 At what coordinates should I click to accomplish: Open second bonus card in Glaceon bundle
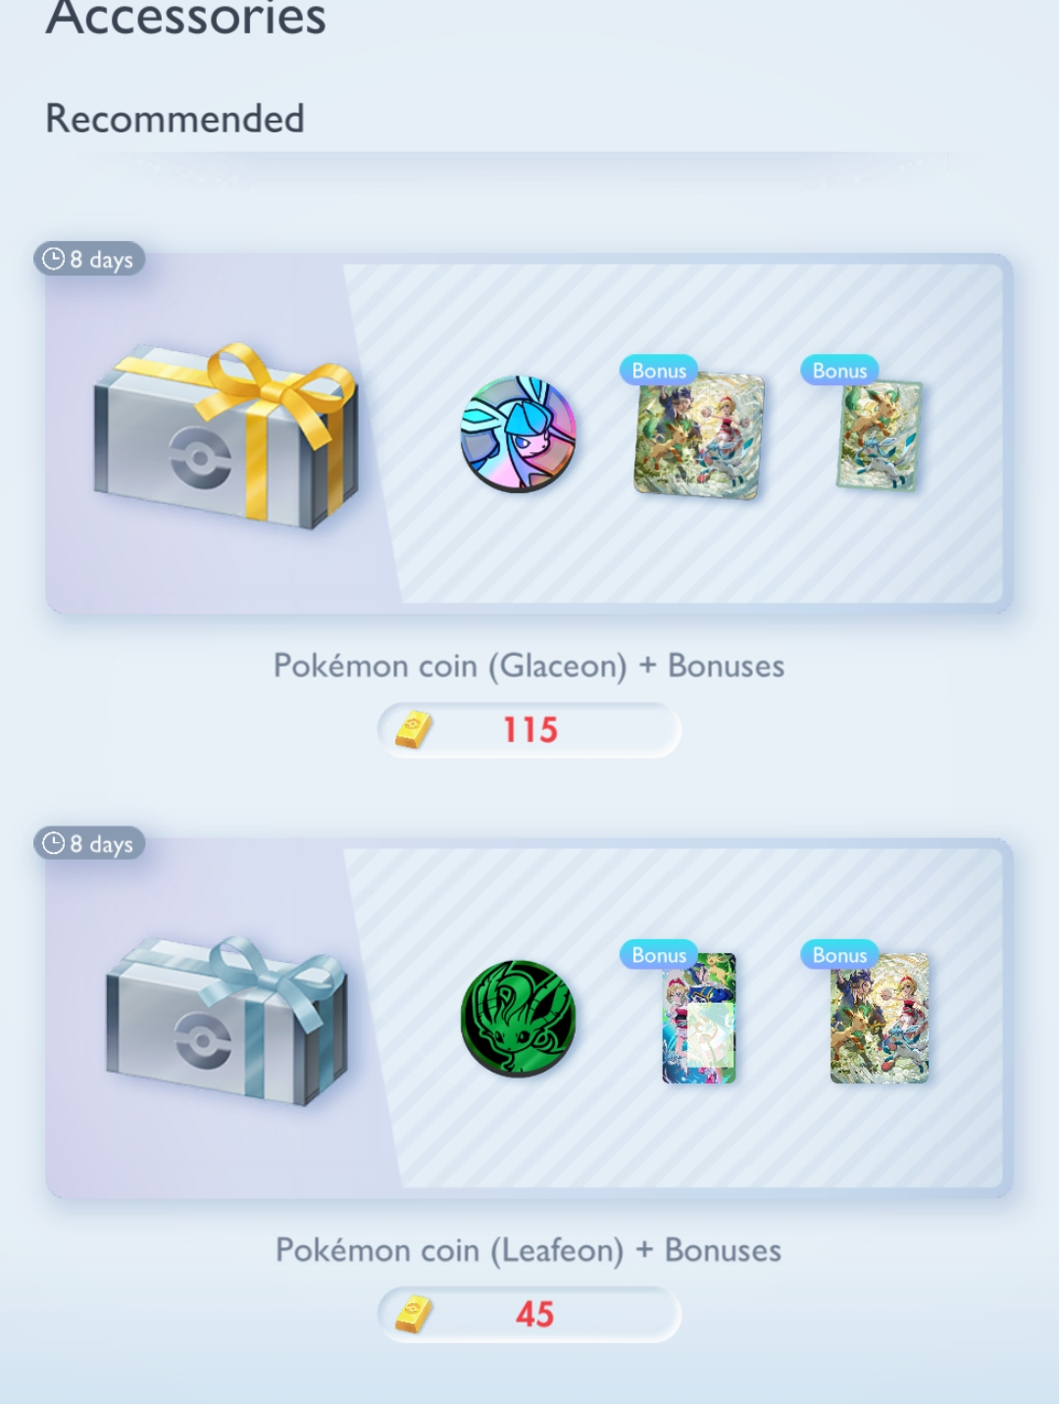point(879,435)
